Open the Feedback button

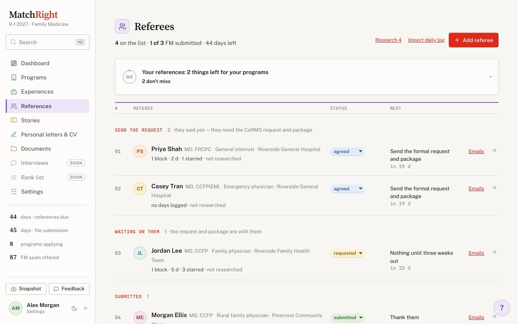coord(69,289)
